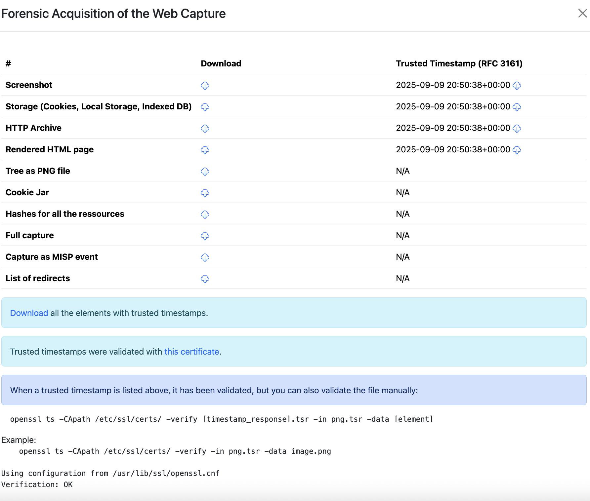Download the List of redirects
This screenshot has width=590, height=501.
[205, 279]
